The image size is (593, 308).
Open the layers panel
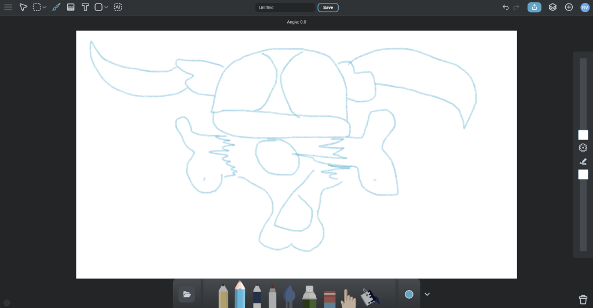click(552, 8)
